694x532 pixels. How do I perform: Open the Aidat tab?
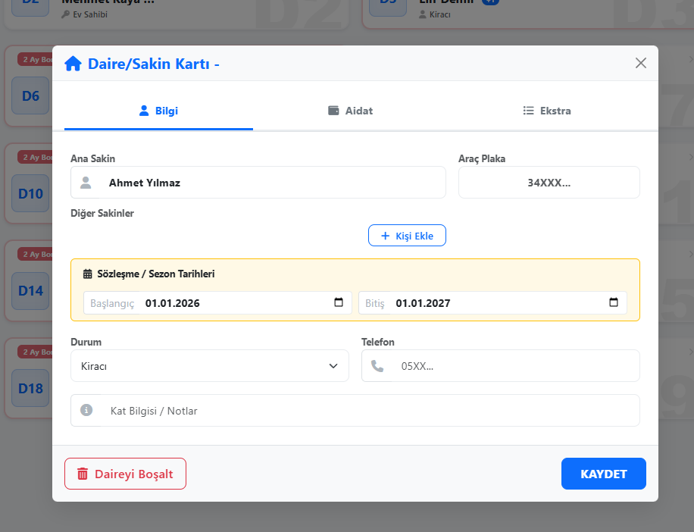pos(349,111)
